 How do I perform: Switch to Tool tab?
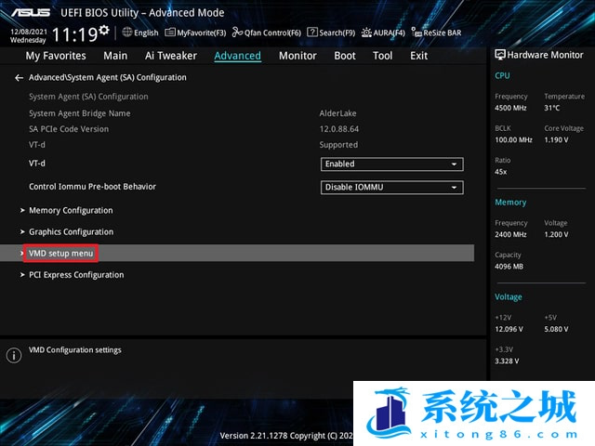click(382, 56)
